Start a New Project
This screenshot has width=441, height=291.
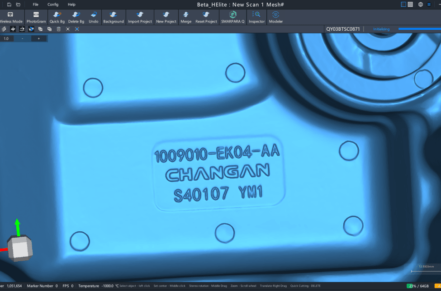[166, 18]
